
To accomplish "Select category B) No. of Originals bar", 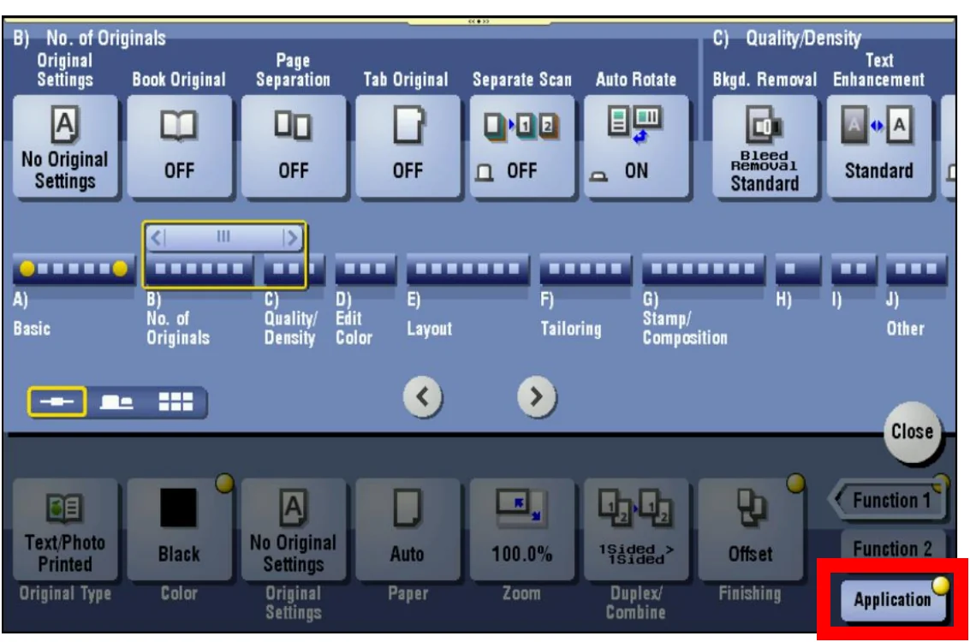I will tap(198, 269).
